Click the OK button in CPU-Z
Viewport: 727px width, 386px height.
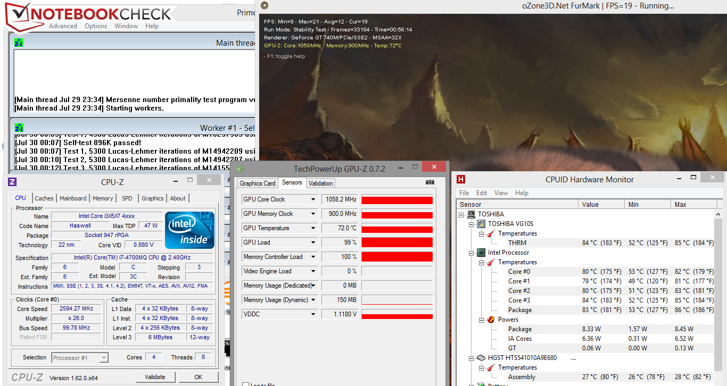point(198,377)
